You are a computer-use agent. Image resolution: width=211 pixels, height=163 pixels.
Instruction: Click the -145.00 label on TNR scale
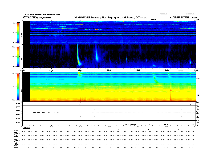(x=14, y=87)
